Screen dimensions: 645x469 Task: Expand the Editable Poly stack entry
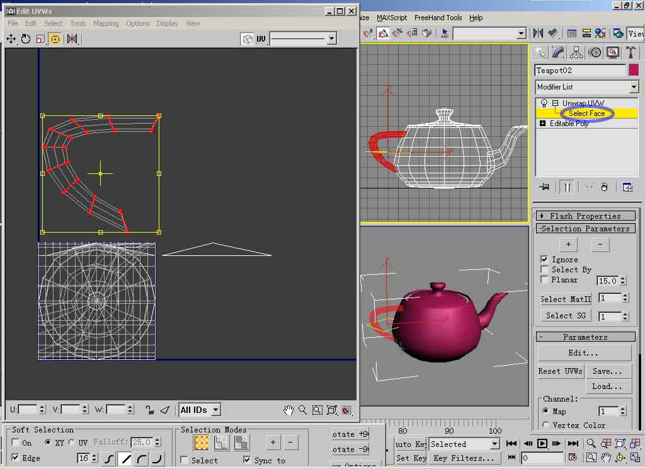click(x=543, y=124)
